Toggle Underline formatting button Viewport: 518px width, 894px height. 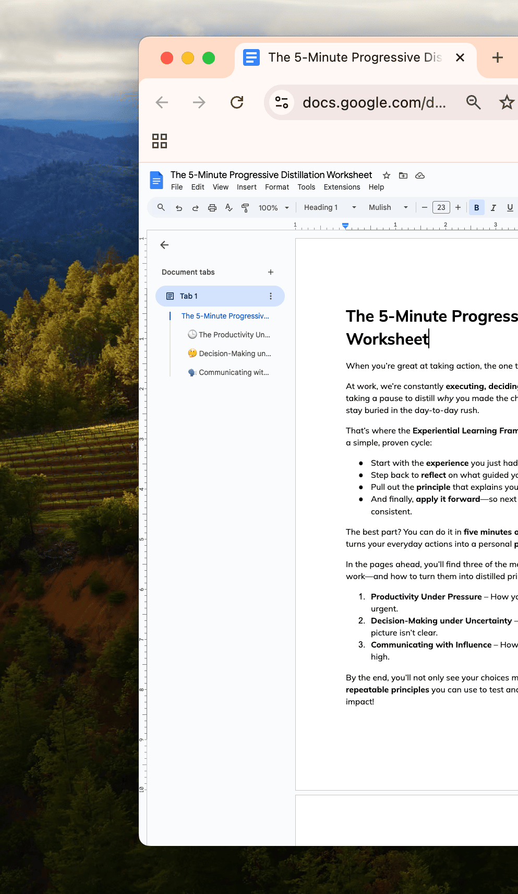click(510, 208)
